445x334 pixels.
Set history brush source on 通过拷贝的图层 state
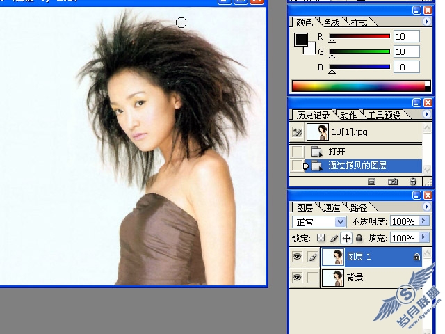click(297, 166)
